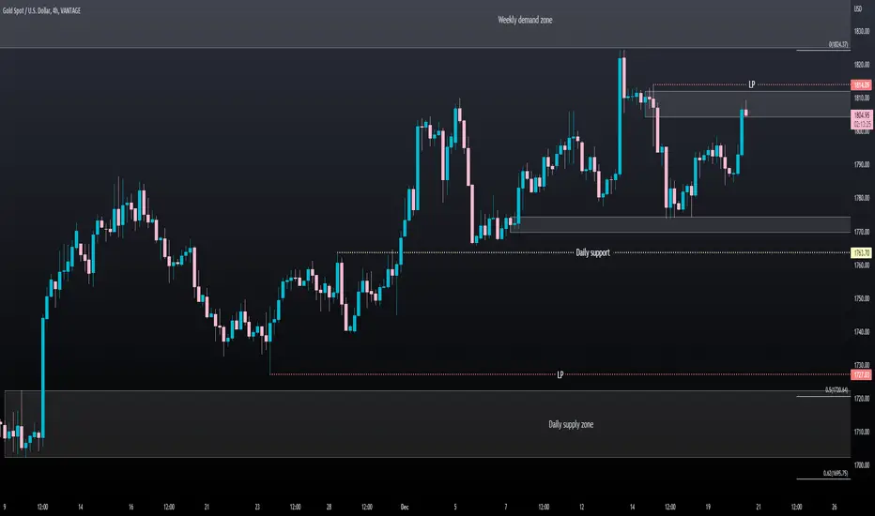875x516 pixels.
Task: Click the lower 'LP' label near 1727.03
Action: (x=560, y=374)
